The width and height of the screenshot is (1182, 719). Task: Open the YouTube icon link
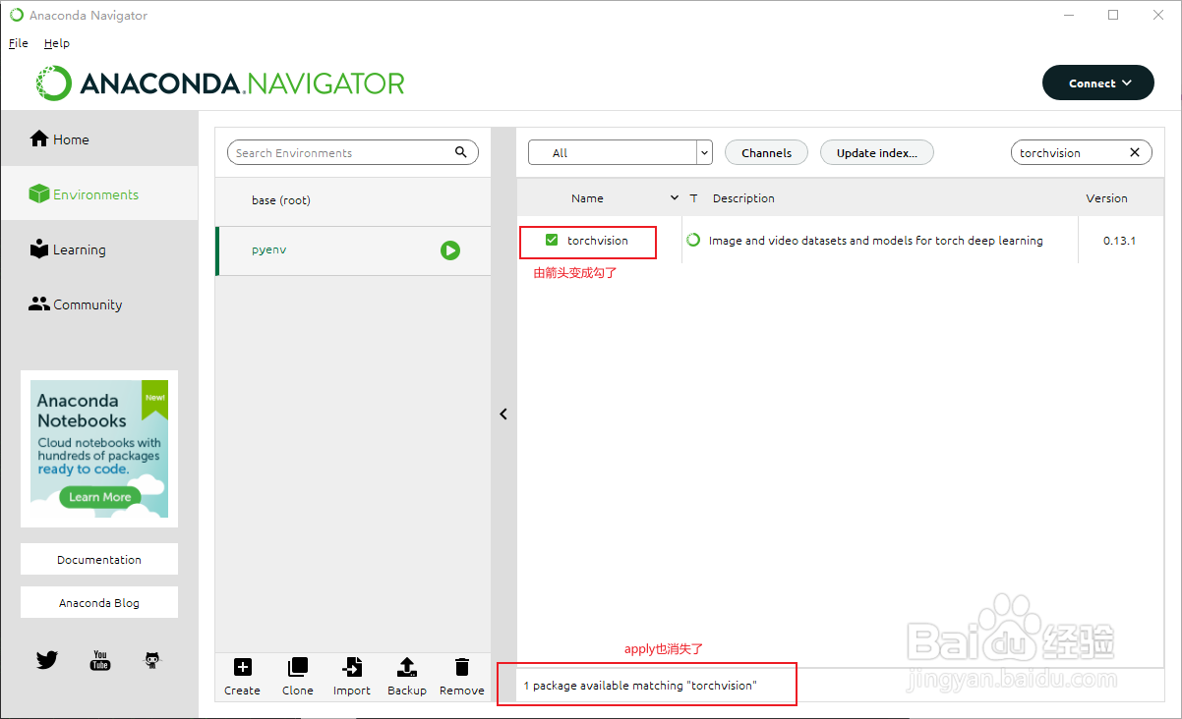[x=99, y=660]
